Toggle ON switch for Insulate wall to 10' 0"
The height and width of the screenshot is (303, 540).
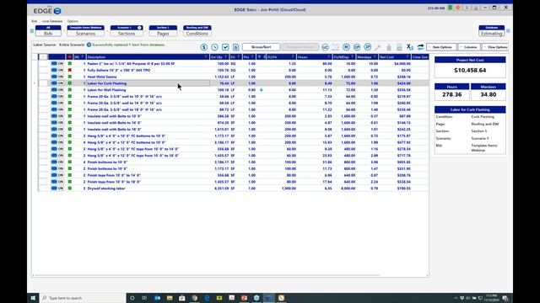tap(57, 116)
